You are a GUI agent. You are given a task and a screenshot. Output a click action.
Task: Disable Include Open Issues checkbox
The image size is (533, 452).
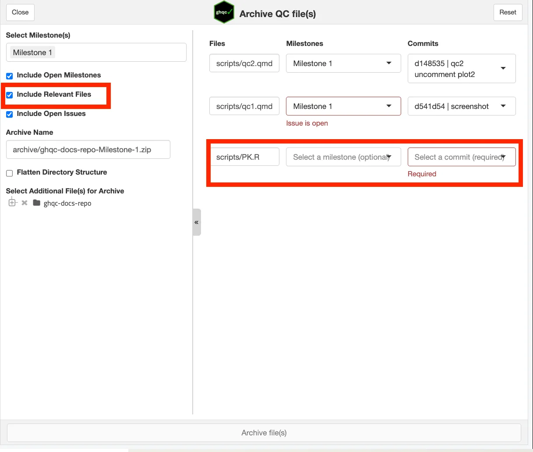click(10, 114)
